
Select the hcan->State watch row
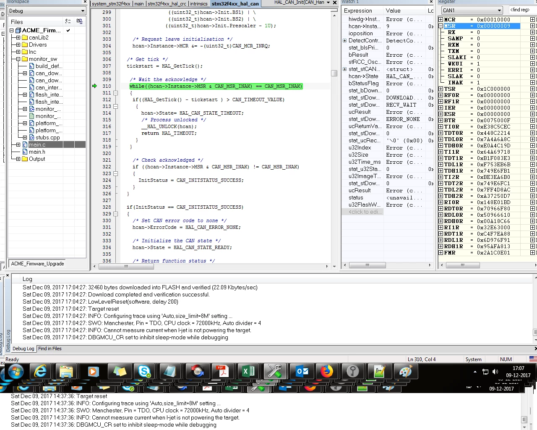(x=388, y=76)
